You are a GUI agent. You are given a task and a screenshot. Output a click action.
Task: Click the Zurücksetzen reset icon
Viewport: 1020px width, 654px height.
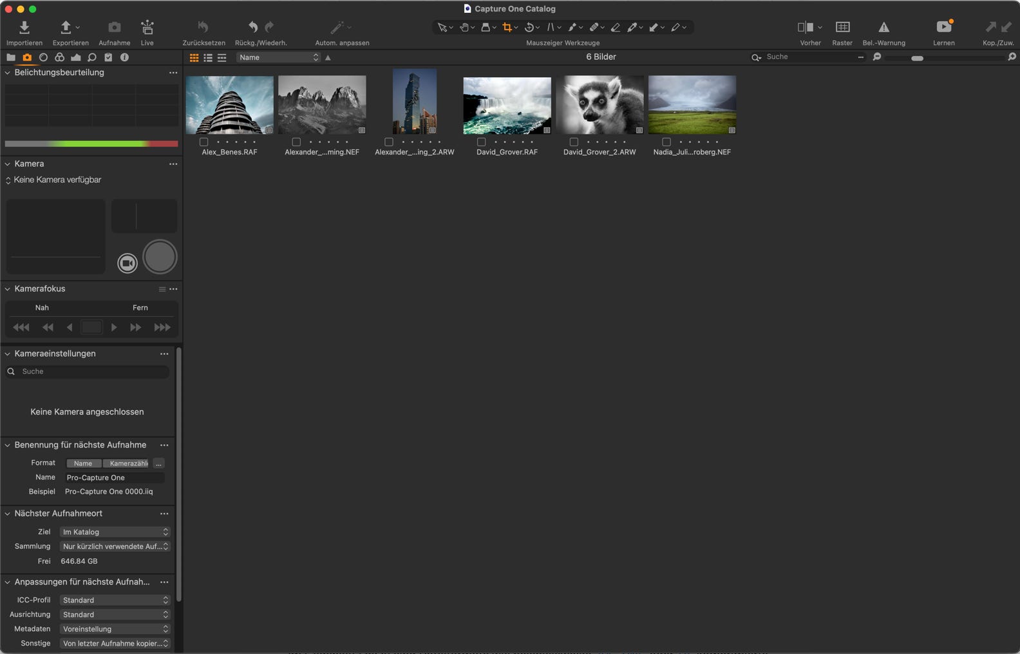coord(203,28)
